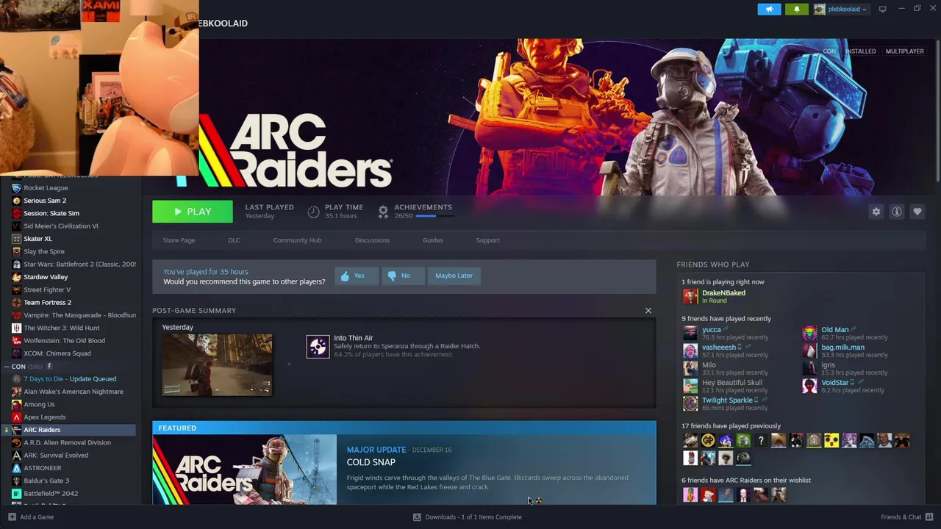Open Big Picture mode monitor icon
The height and width of the screenshot is (529, 941).
883,9
